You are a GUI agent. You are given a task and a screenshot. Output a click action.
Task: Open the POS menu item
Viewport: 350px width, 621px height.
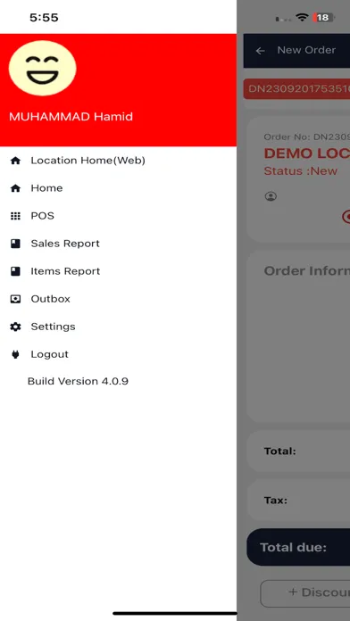point(118,216)
